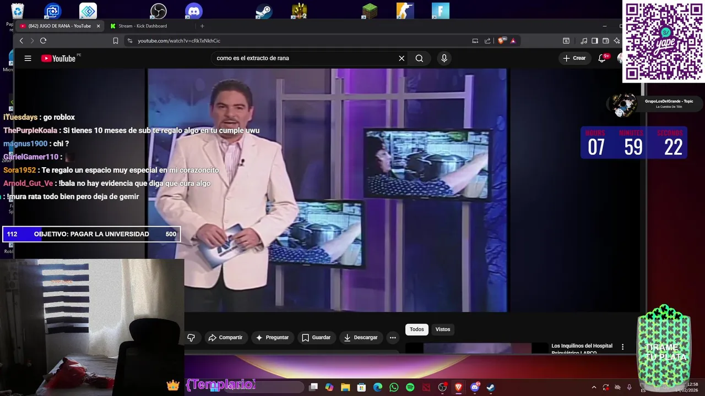Open Brave browser from taskbar
Image resolution: width=705 pixels, height=396 pixels.
(x=458, y=387)
